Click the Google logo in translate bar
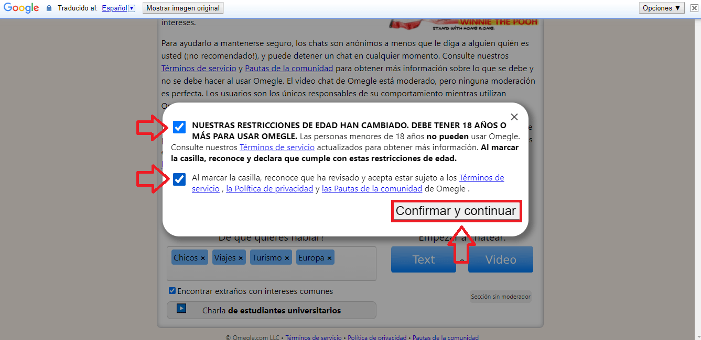Image resolution: width=701 pixels, height=340 pixels. click(21, 8)
